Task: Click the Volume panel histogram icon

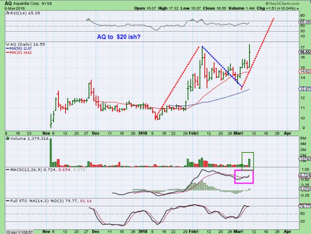Action: click(8, 139)
